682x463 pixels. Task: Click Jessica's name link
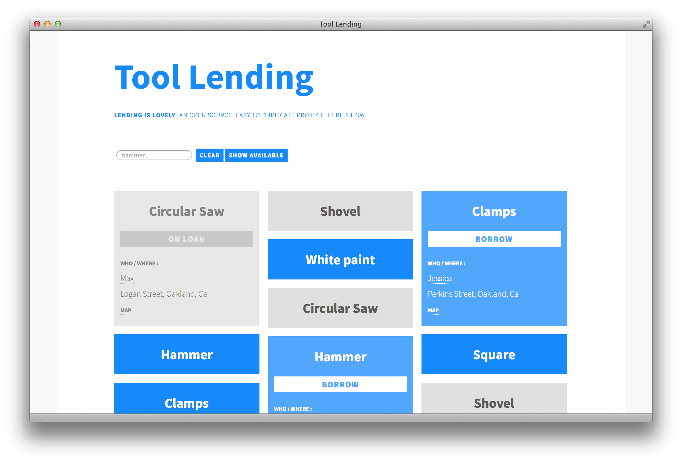440,278
